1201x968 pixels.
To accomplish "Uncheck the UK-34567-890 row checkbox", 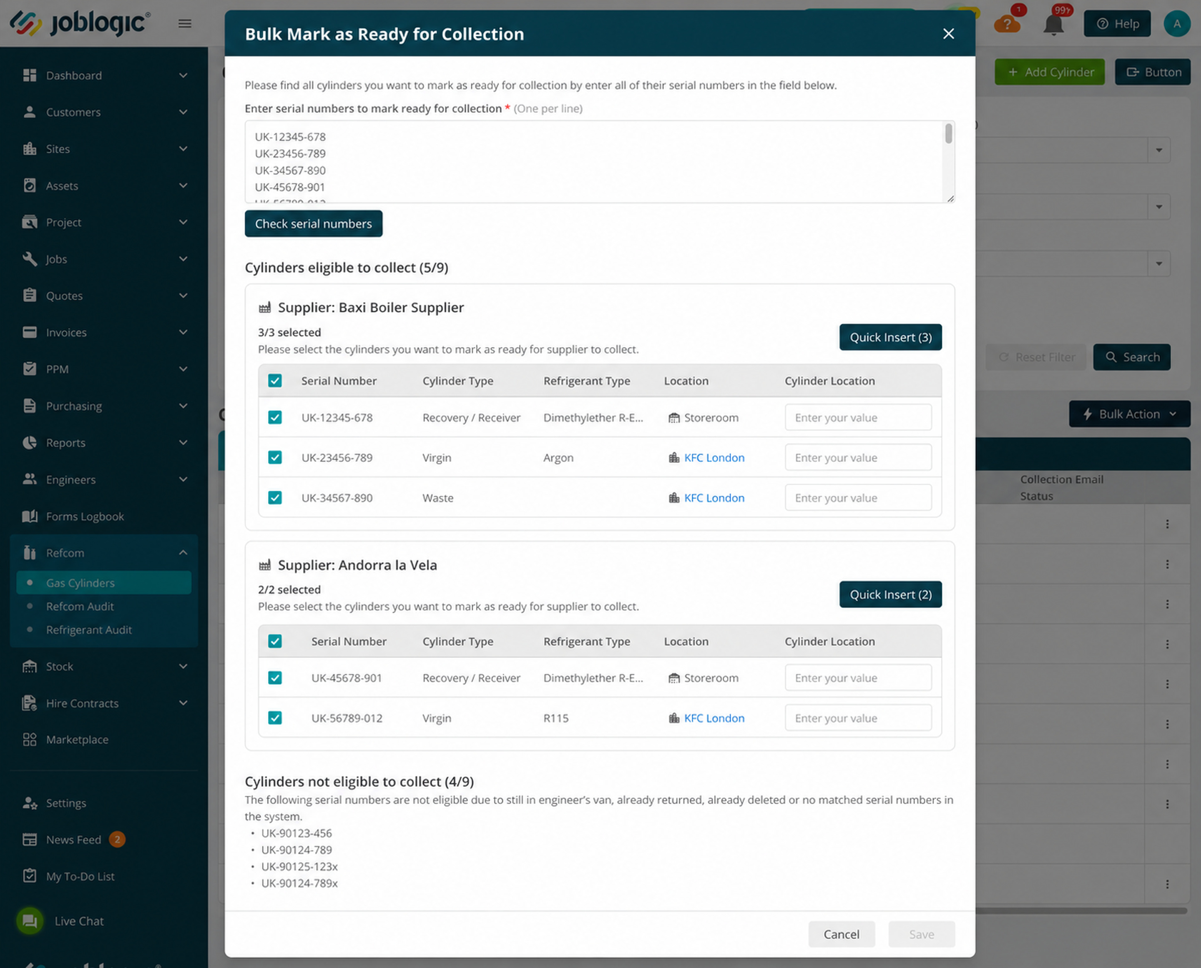I will [275, 498].
